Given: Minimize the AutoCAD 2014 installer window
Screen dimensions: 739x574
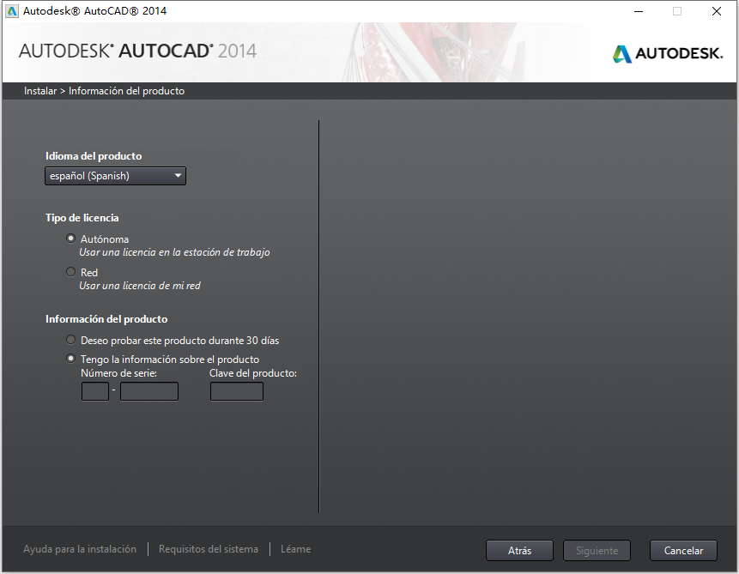Looking at the screenshot, I should (x=639, y=11).
